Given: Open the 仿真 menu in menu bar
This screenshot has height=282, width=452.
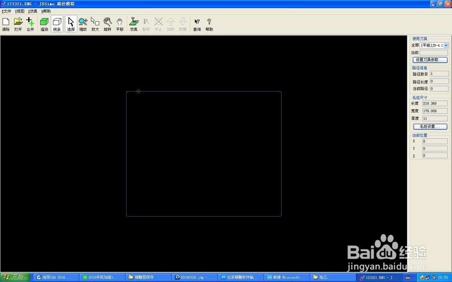Looking at the screenshot, I should click(33, 11).
